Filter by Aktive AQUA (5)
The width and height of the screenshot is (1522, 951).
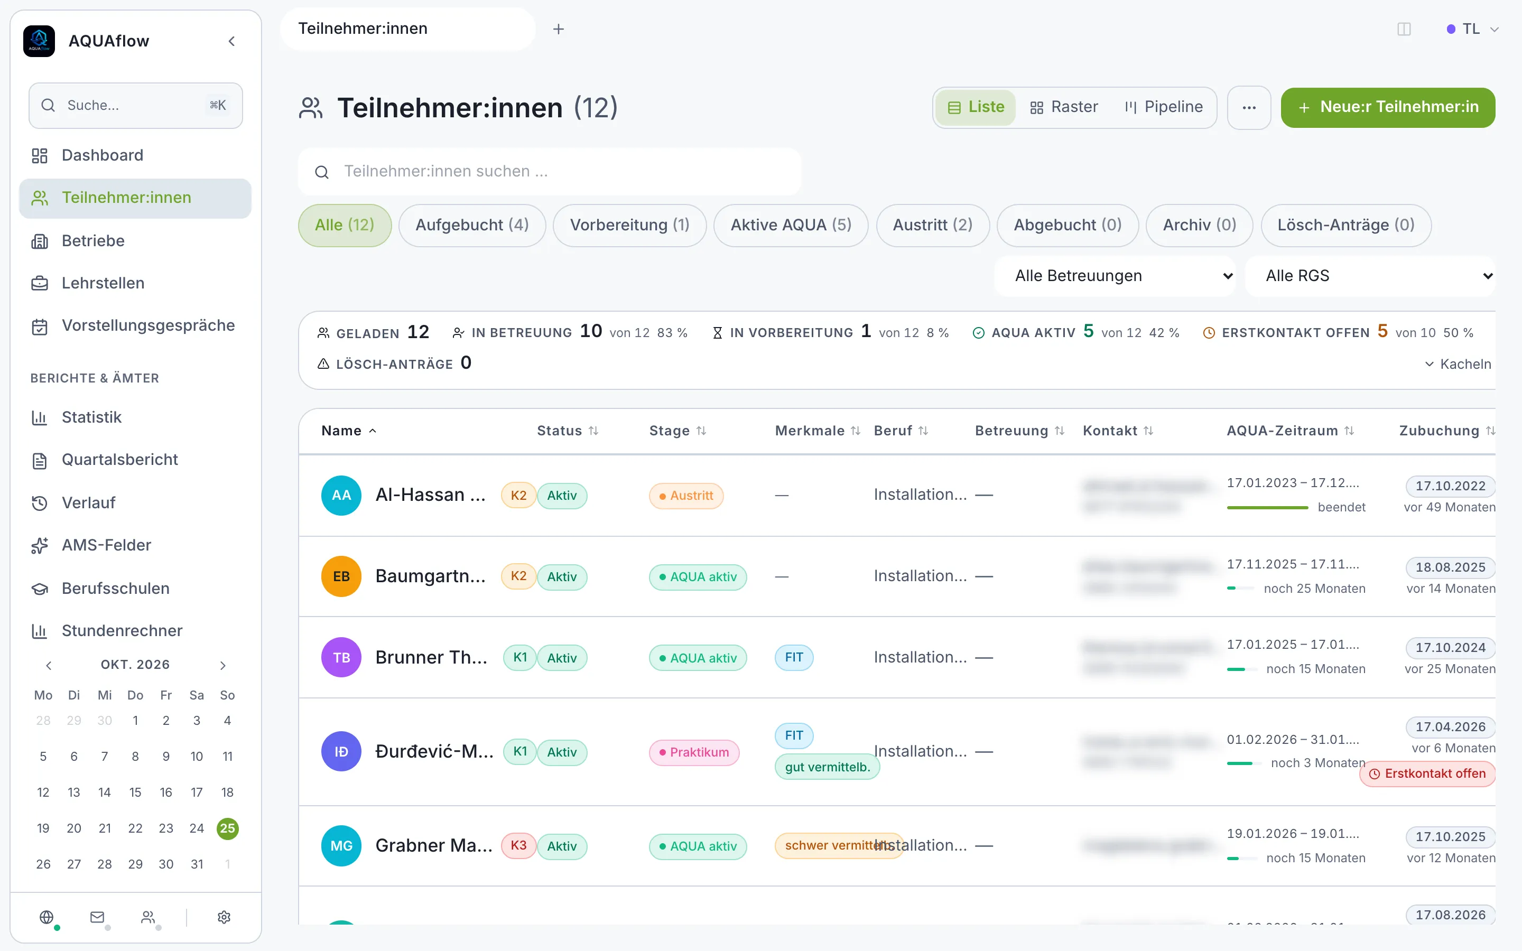791,225
